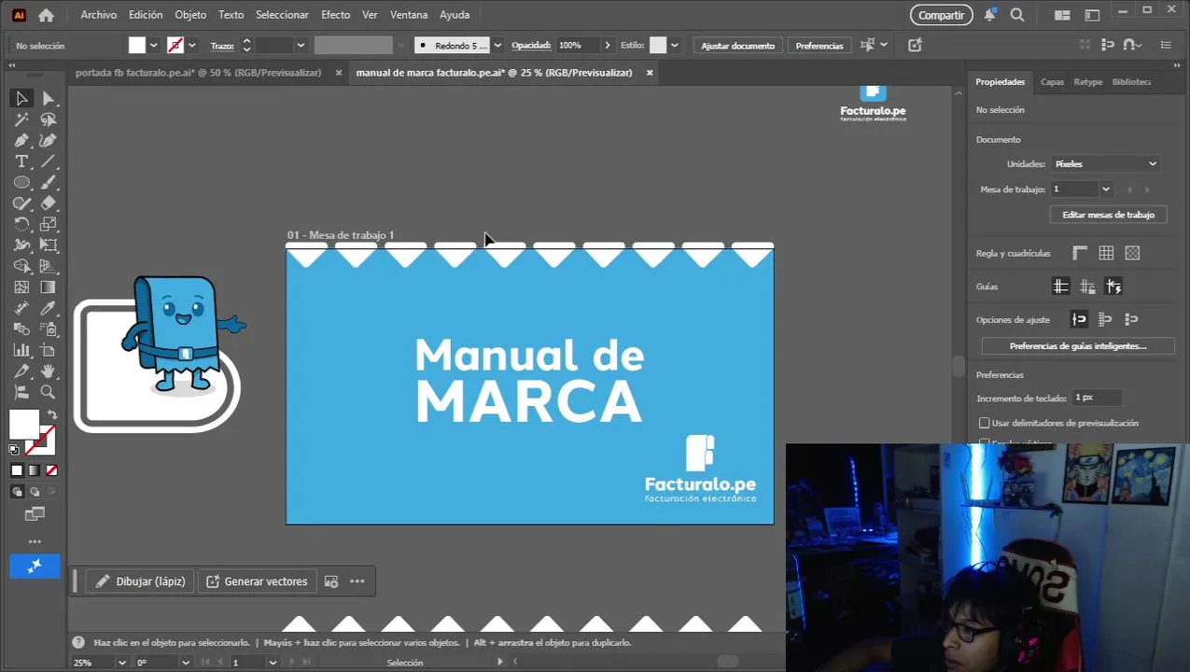Swap fill and stroke colors arrow
This screenshot has width=1190, height=672.
point(52,414)
